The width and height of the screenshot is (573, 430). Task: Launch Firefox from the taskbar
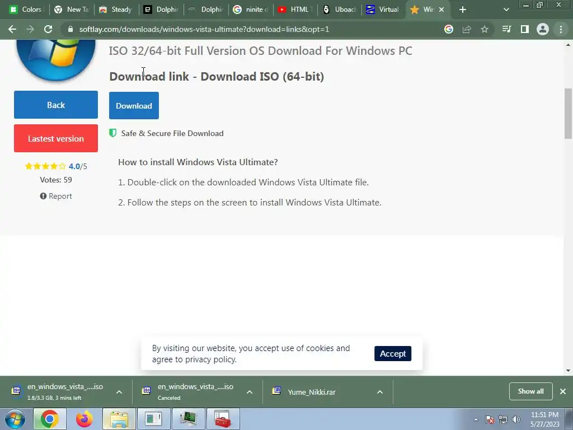(x=84, y=419)
